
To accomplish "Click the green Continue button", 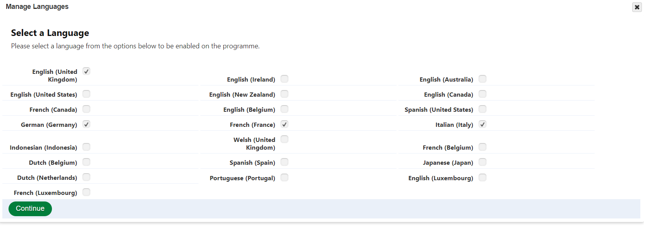I will [30, 209].
